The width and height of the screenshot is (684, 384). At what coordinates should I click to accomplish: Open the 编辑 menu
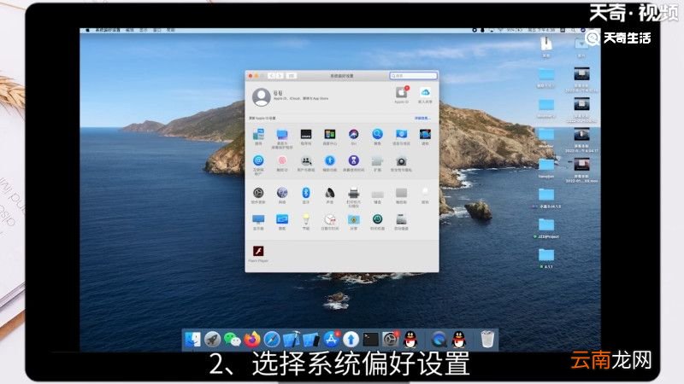tap(130, 31)
